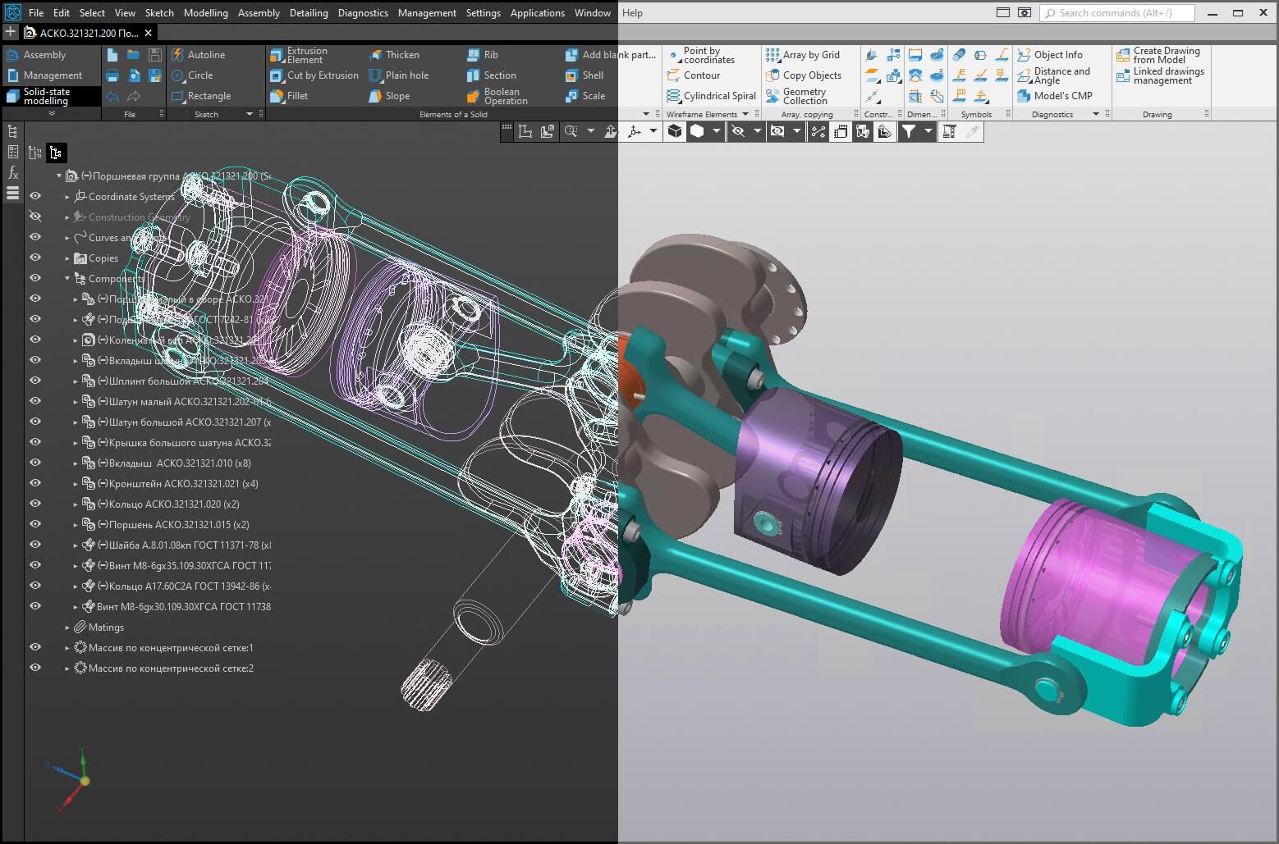Expand Кольцо АСКО.321321.020 component
The height and width of the screenshot is (844, 1279).
coord(76,504)
